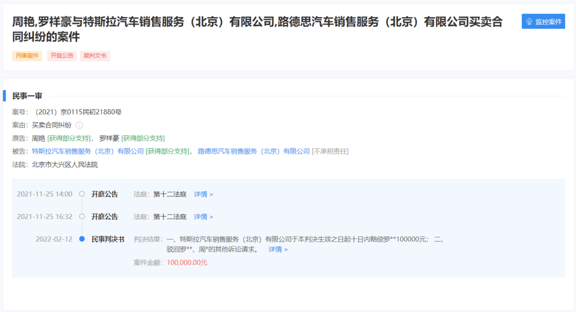Select the 开庭公告 tag under the title
Screen dimensions: 576x312
pyautogui.click(x=62, y=56)
